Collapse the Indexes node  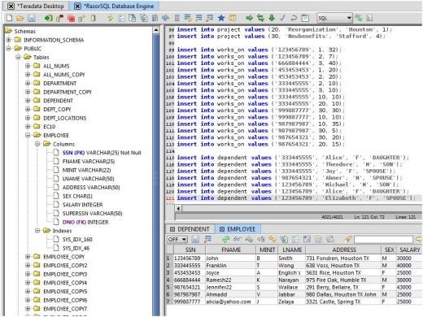coord(37,231)
